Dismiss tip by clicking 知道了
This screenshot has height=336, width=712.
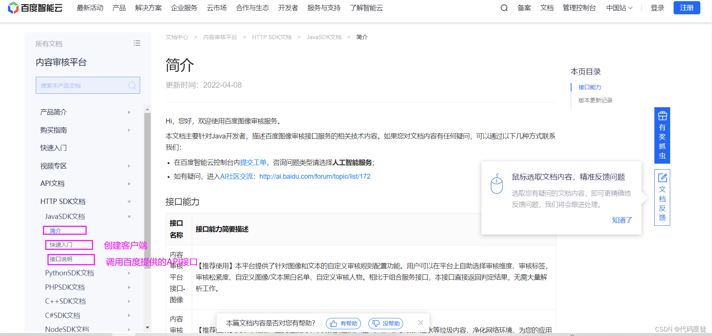point(622,220)
